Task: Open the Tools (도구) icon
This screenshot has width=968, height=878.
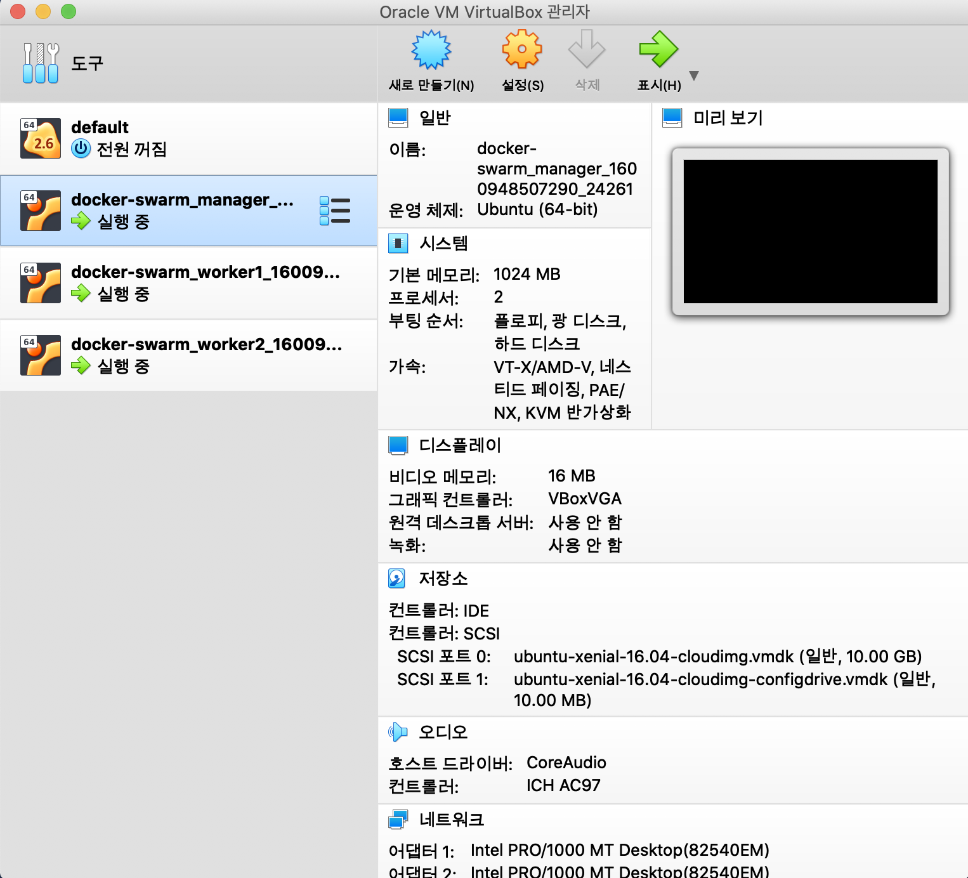Action: coord(41,63)
